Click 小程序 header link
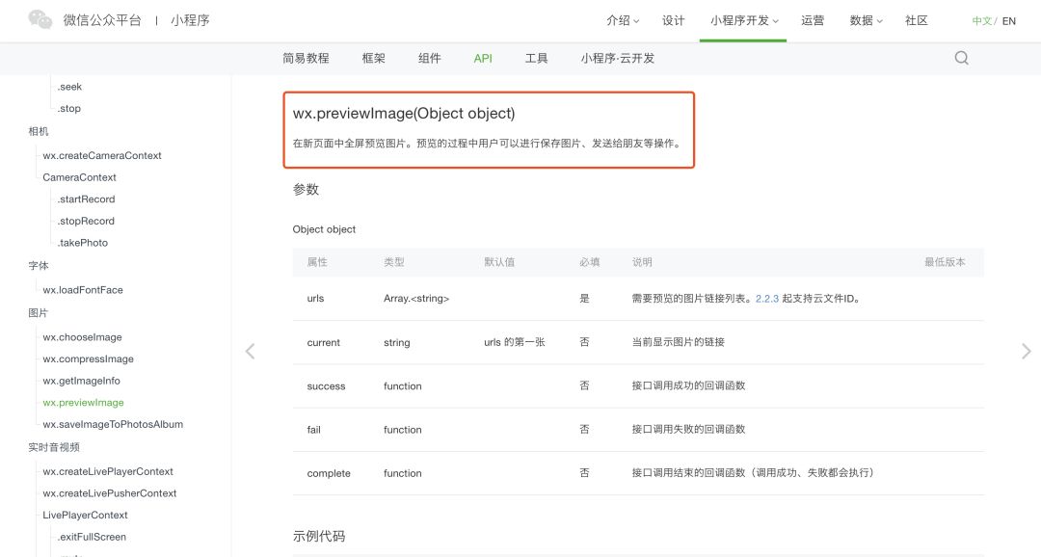 [190, 20]
